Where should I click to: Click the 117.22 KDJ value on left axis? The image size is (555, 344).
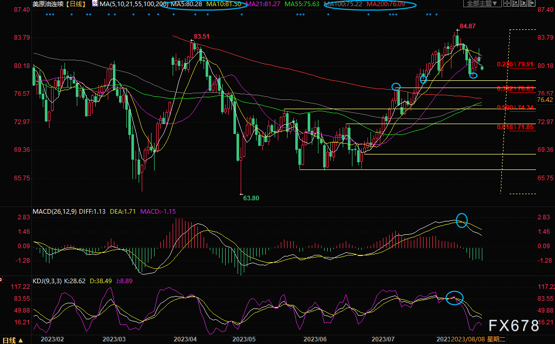pos(21,287)
